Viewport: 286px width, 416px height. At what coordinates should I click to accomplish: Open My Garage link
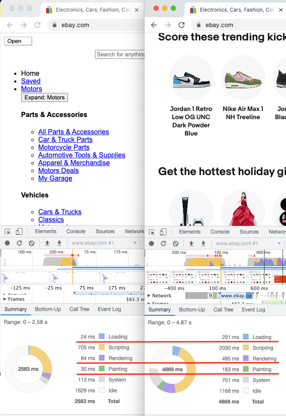tap(55, 178)
